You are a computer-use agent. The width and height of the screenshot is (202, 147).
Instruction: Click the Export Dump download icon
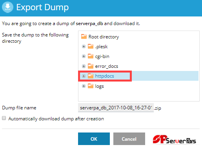(x=7, y=7)
